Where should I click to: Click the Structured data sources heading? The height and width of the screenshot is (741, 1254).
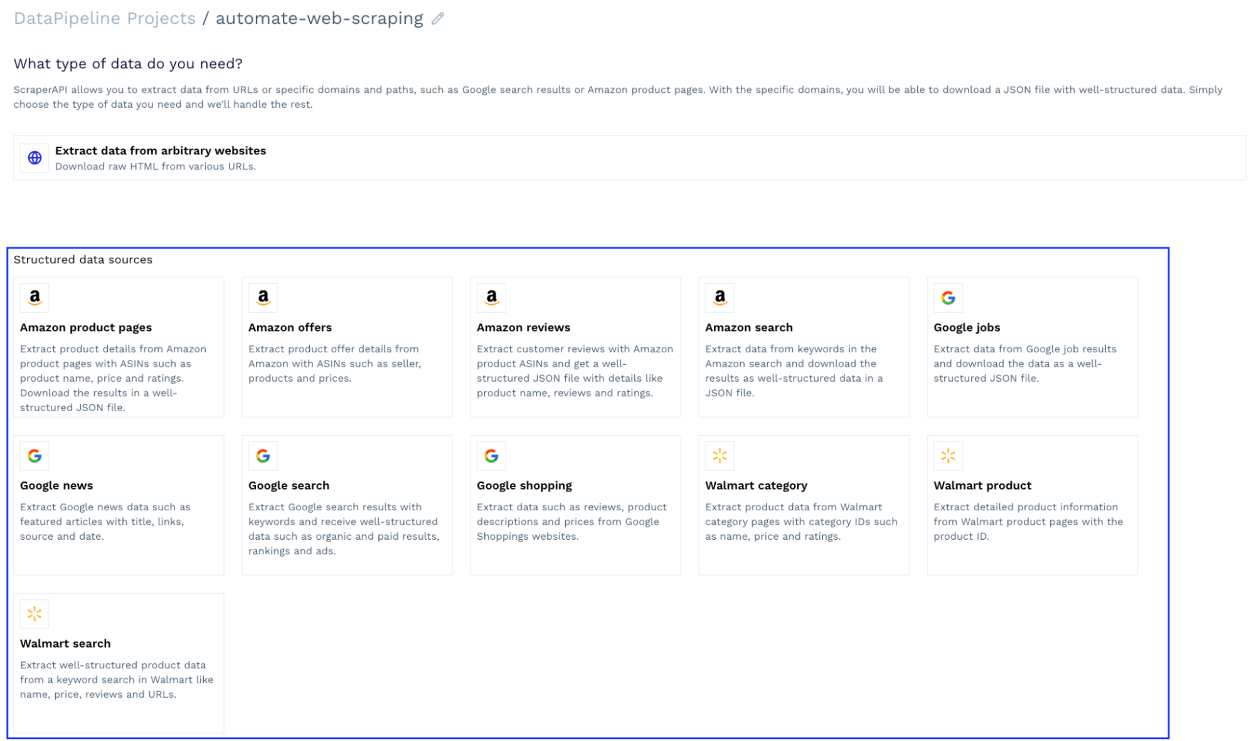pos(83,260)
